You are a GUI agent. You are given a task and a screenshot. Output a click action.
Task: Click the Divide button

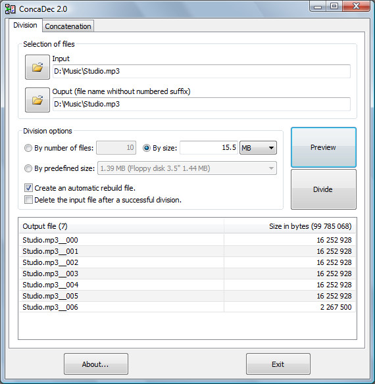[324, 189]
